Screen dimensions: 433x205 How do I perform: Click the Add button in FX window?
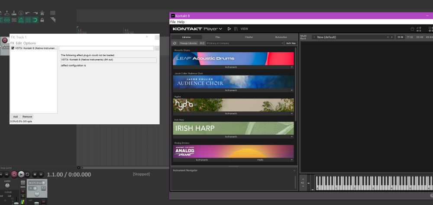coord(16,117)
